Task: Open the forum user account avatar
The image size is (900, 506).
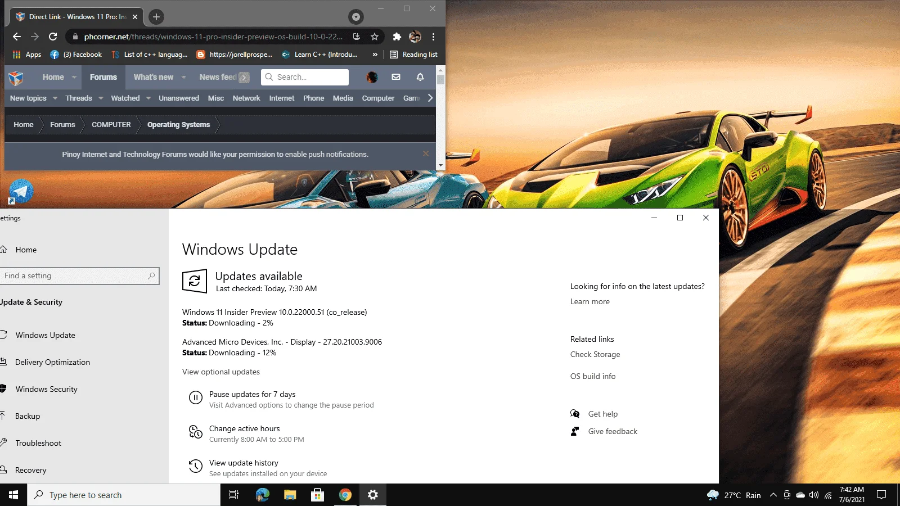Action: coord(372,77)
